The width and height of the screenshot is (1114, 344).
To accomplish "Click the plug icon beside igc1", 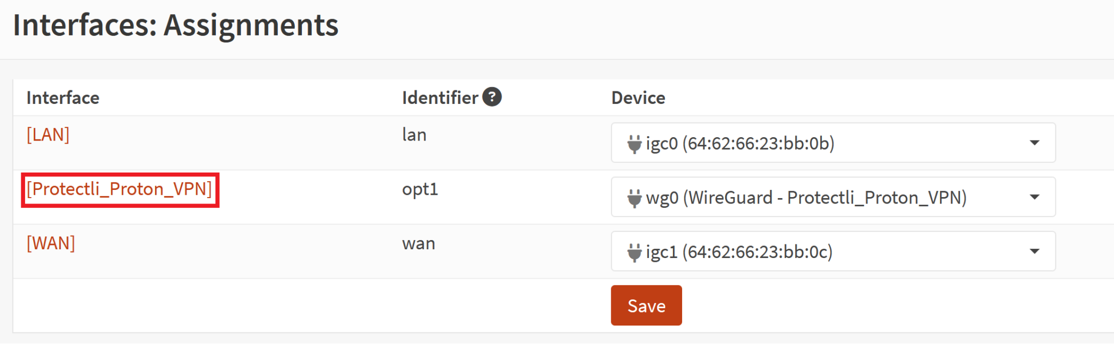I will pos(634,251).
